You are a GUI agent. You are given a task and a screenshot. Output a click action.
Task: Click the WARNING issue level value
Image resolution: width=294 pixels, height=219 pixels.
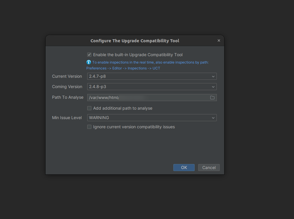pyautogui.click(x=99, y=118)
